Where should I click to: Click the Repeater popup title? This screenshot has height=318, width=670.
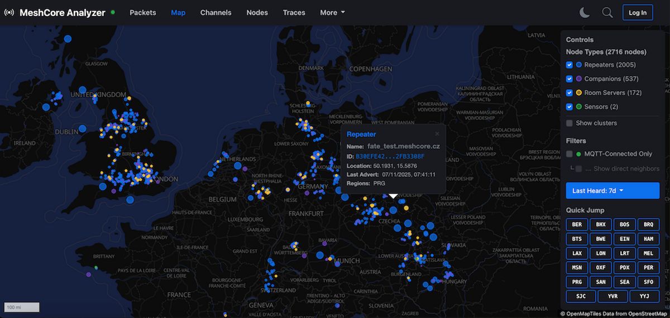coord(361,134)
